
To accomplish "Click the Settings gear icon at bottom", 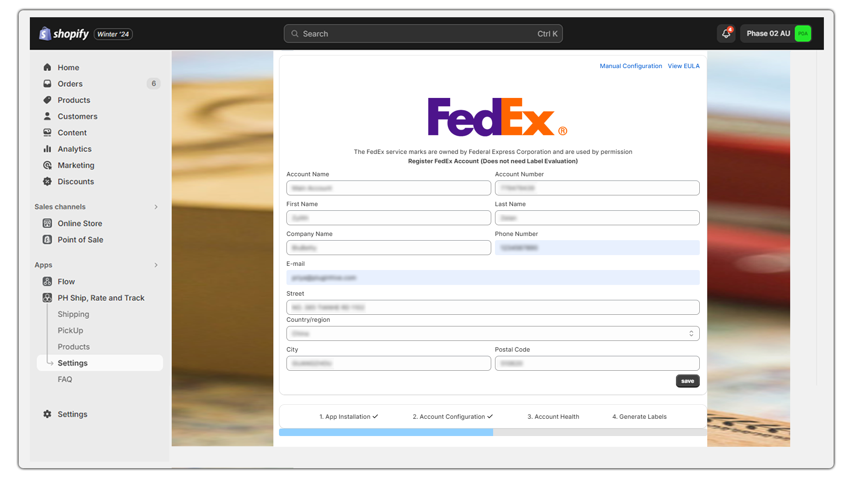I will (47, 414).
